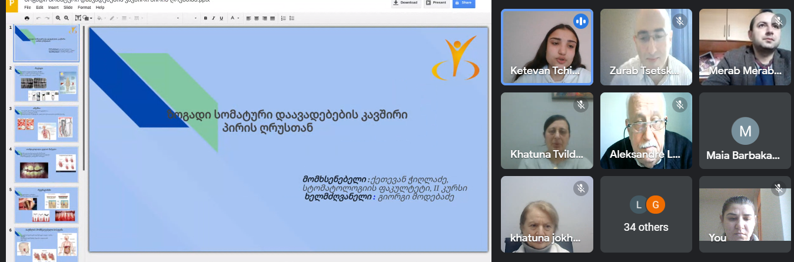Click the Print icon in the toolbar

(27, 18)
